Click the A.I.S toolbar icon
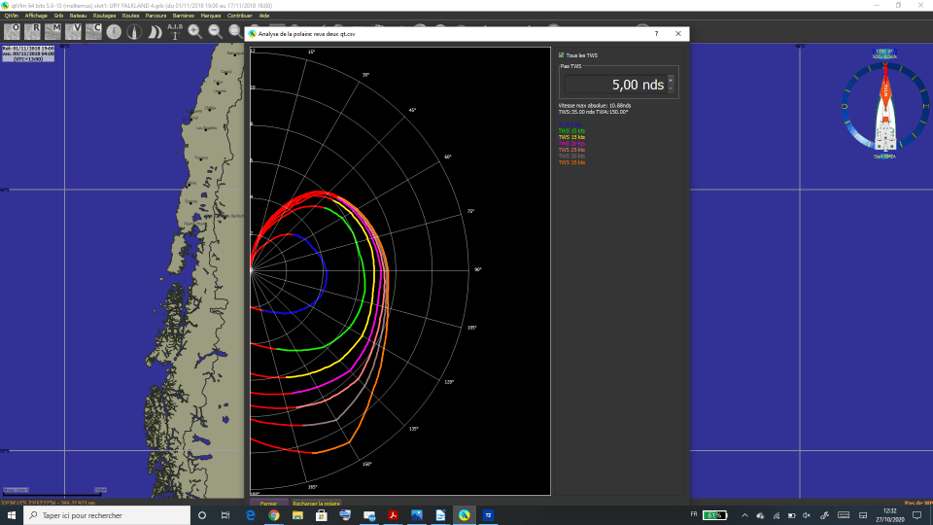Screen dimensions: 933x525 pos(175,31)
